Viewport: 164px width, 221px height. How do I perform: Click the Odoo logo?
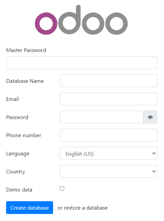coord(81,20)
